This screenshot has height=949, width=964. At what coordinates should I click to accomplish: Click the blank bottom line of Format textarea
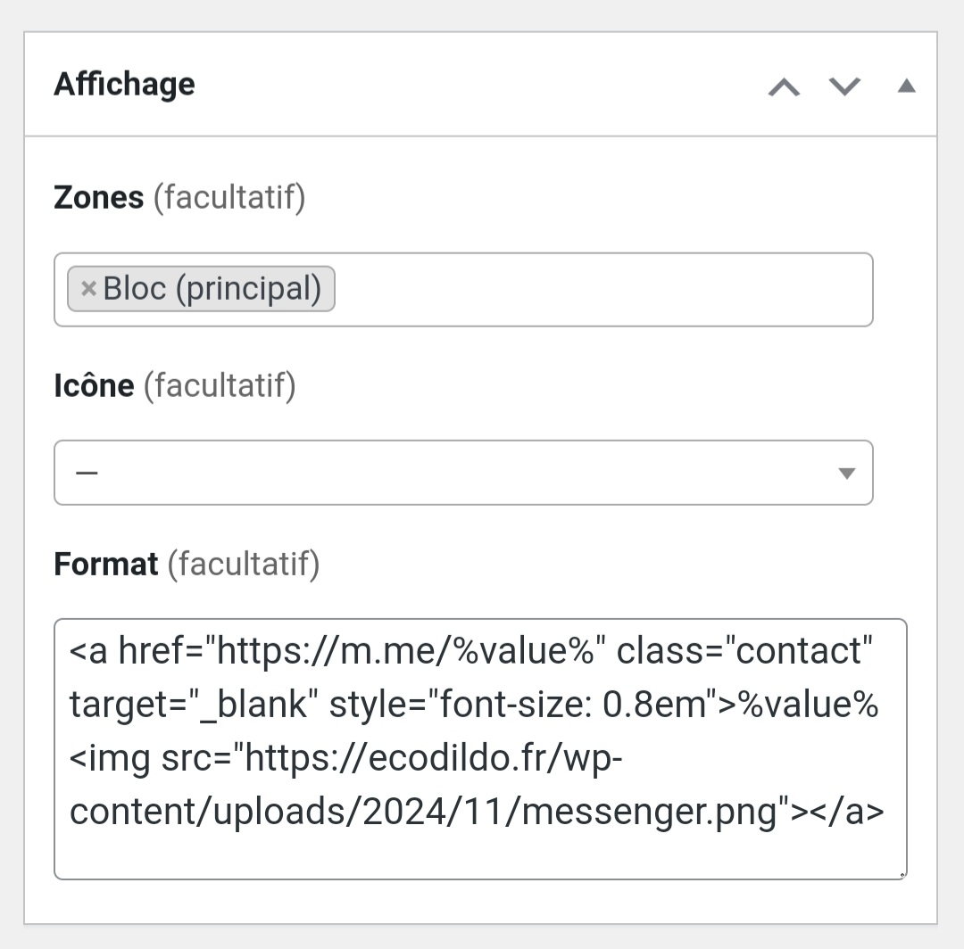click(479, 857)
